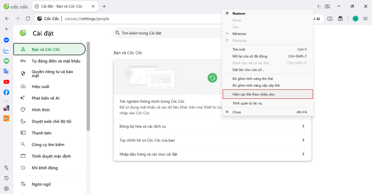
Task: Expand Tùy chỉnh hồ sơ Cốc Cốc của bạn
Action: [212, 140]
